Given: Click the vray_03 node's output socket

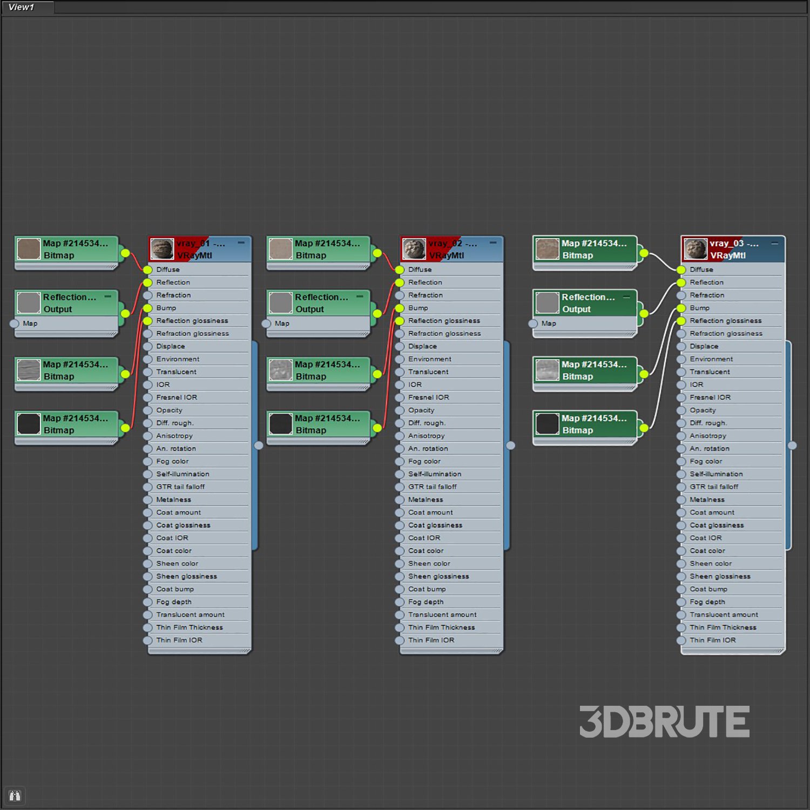Looking at the screenshot, I should pyautogui.click(x=792, y=446).
